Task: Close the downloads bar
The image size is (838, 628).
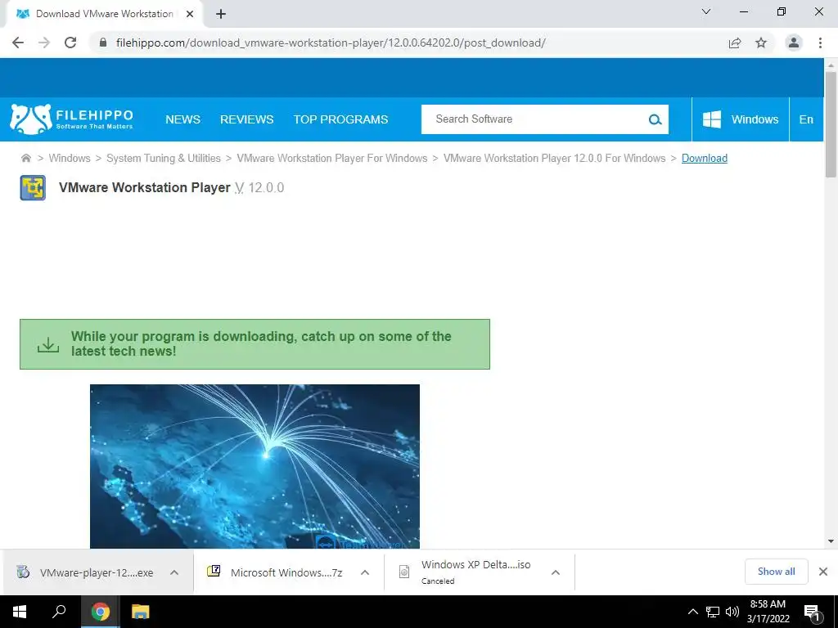Action: 823,572
